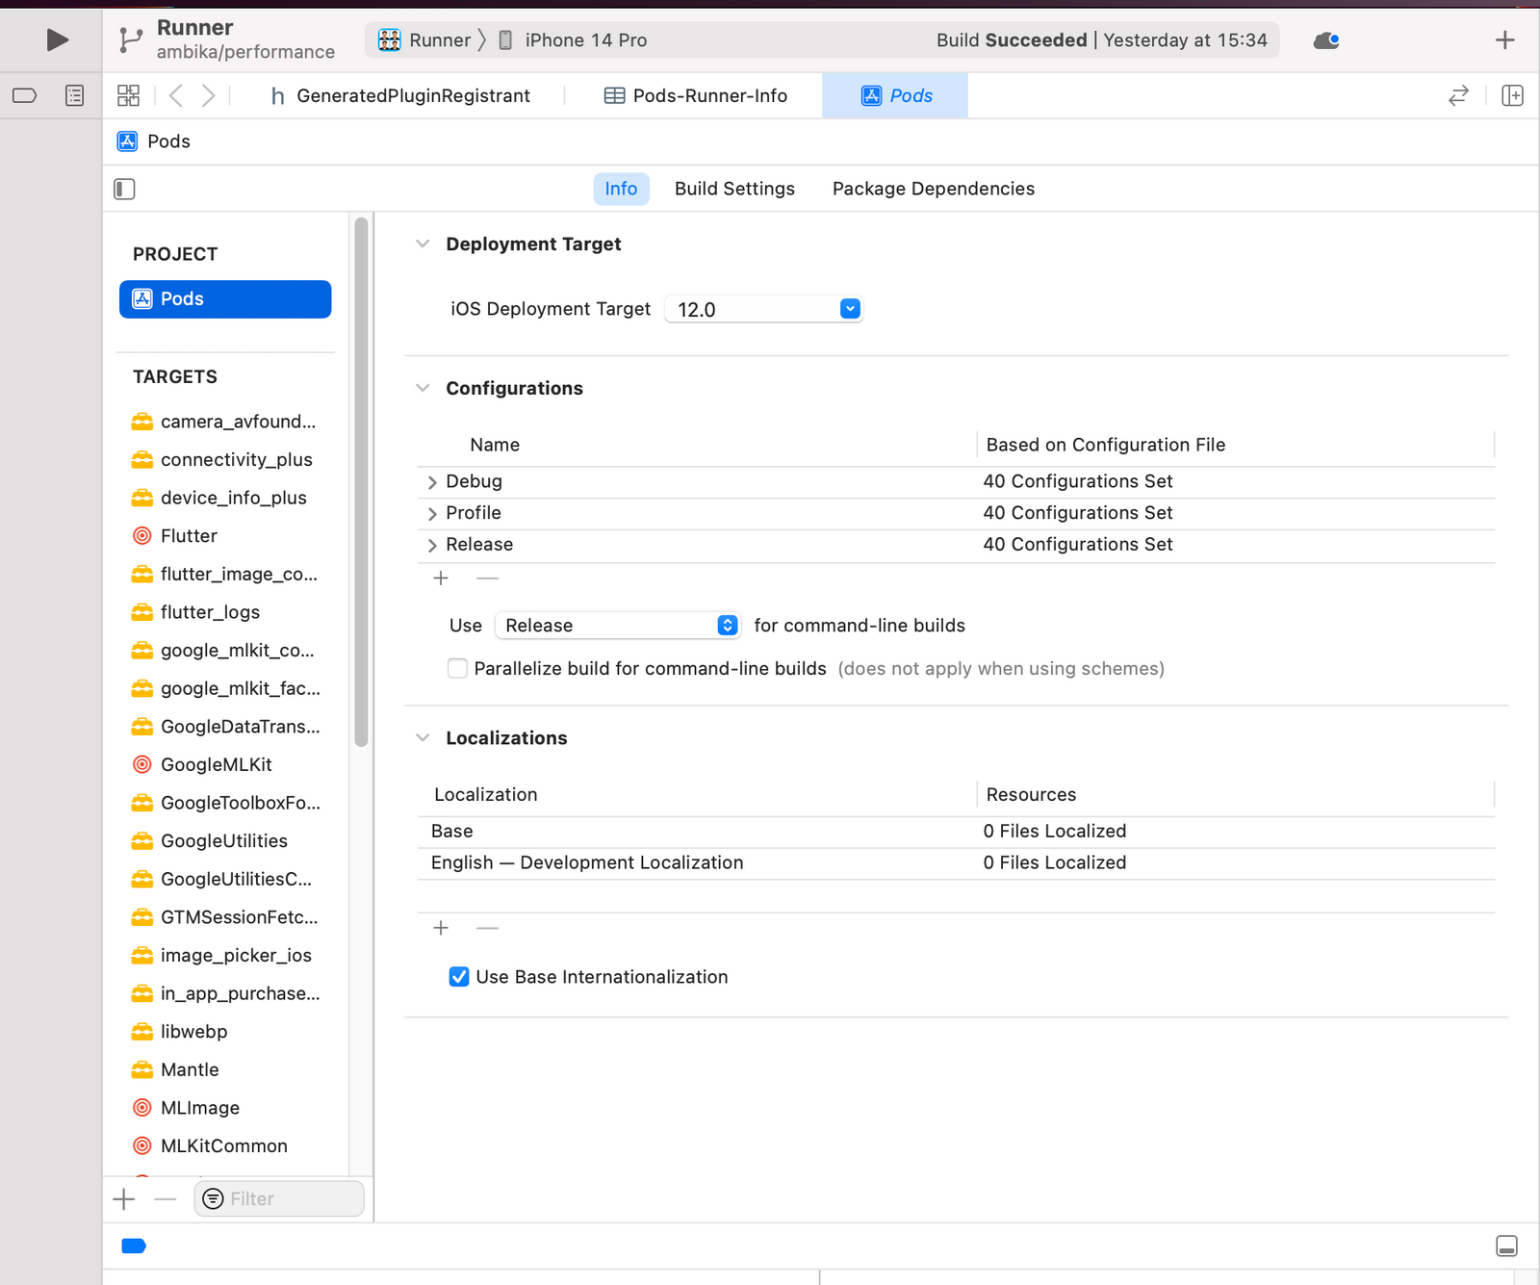Open tab overview with the grid icon
This screenshot has width=1540, height=1285.
pos(128,95)
